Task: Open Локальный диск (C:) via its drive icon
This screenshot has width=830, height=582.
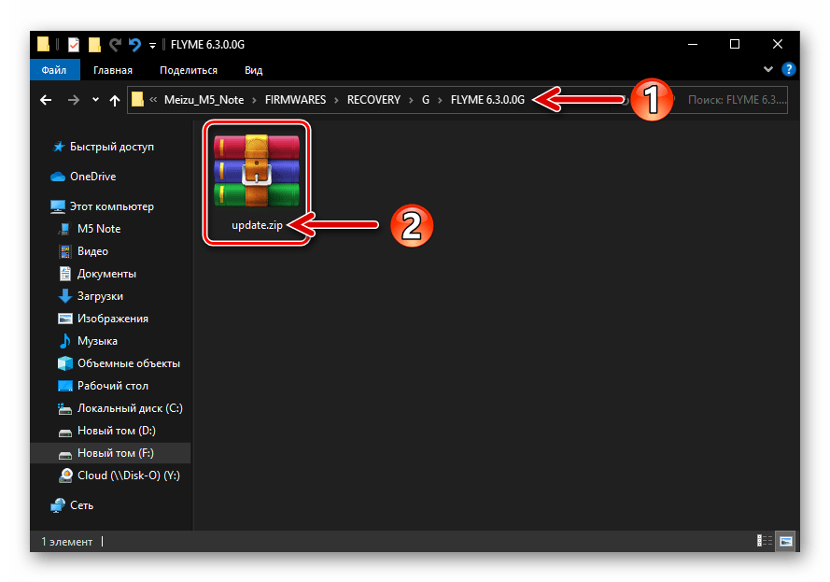Action: [x=65, y=408]
